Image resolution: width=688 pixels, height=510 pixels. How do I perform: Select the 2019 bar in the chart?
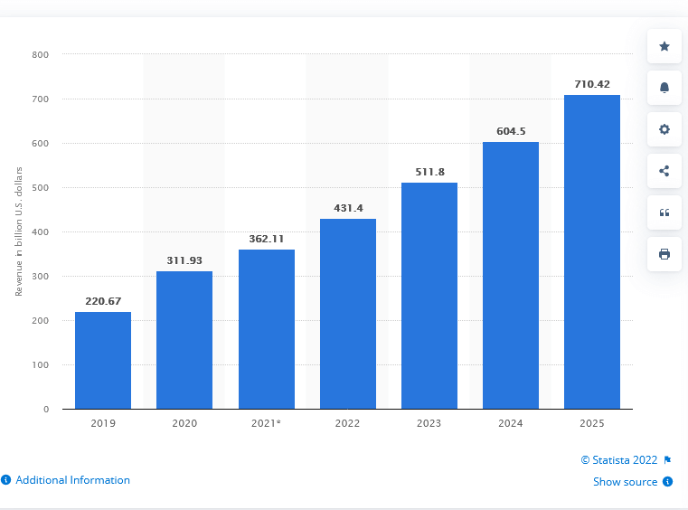pos(103,360)
